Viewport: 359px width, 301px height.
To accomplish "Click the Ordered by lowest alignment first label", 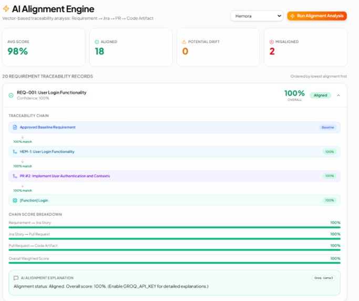I will [319, 76].
